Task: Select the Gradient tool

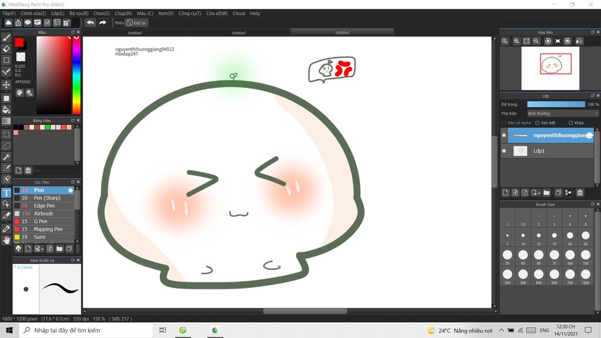Action: click(x=6, y=121)
